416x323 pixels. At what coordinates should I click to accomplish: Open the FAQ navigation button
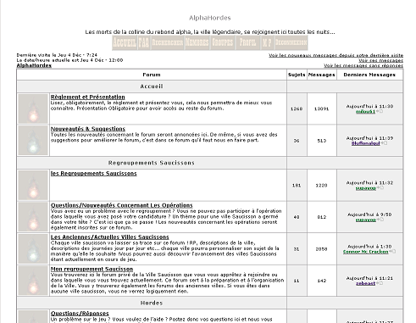click(144, 42)
